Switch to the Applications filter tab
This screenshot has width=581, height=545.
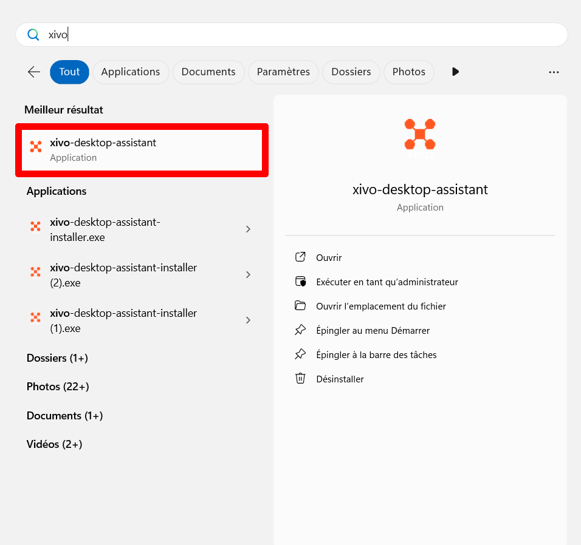[x=131, y=72]
